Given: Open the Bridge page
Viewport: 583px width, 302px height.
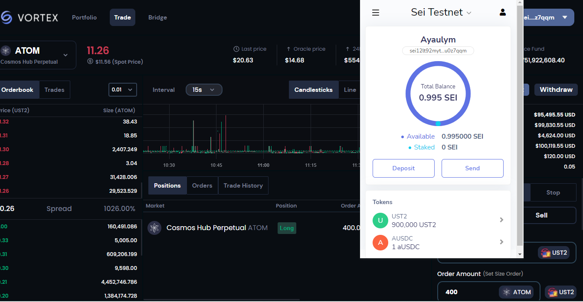Looking at the screenshot, I should point(157,17).
